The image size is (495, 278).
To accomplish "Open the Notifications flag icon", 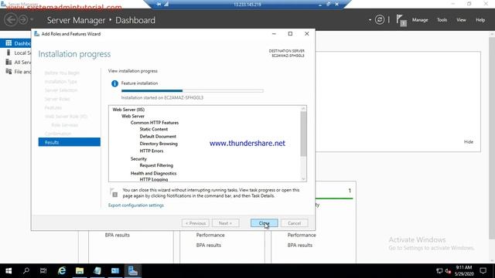I will point(401,21).
